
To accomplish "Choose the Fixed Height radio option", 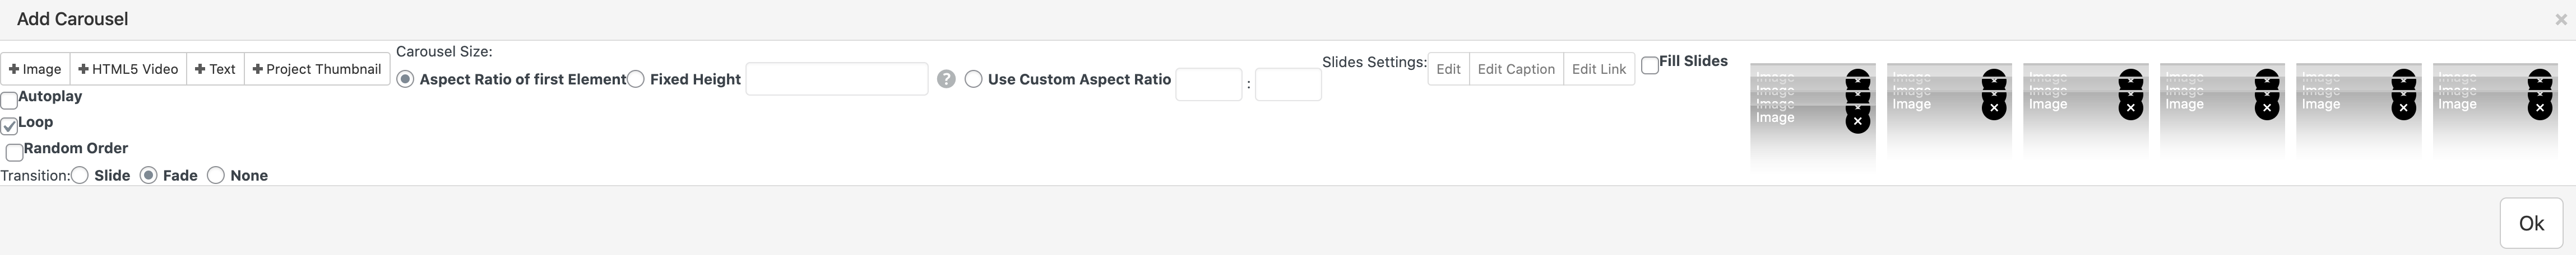I will pyautogui.click(x=636, y=79).
